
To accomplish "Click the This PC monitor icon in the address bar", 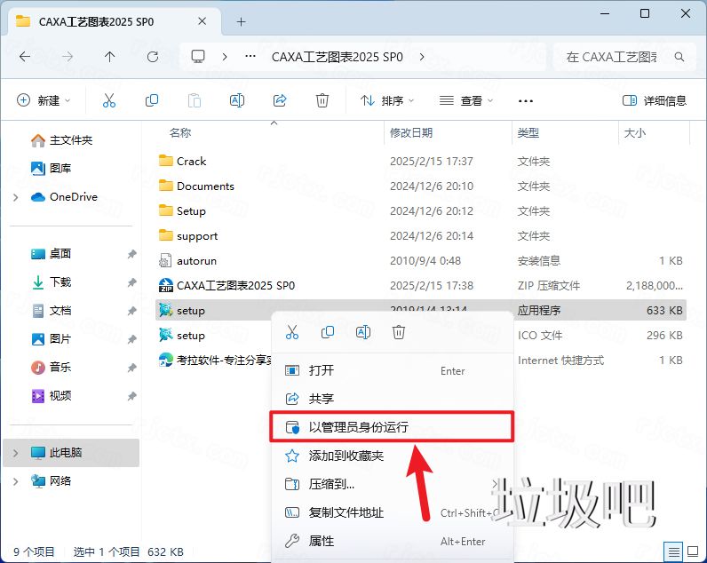I will 198,57.
